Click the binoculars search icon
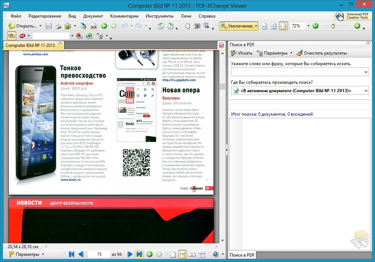 point(12,36)
